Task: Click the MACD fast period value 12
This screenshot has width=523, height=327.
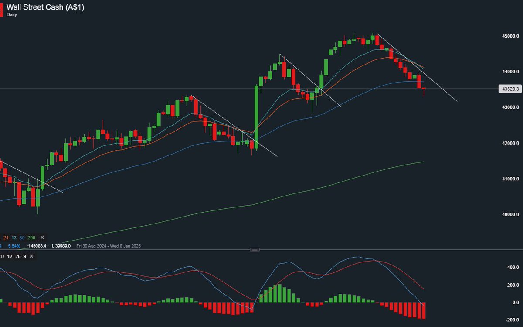Action: coord(10,256)
